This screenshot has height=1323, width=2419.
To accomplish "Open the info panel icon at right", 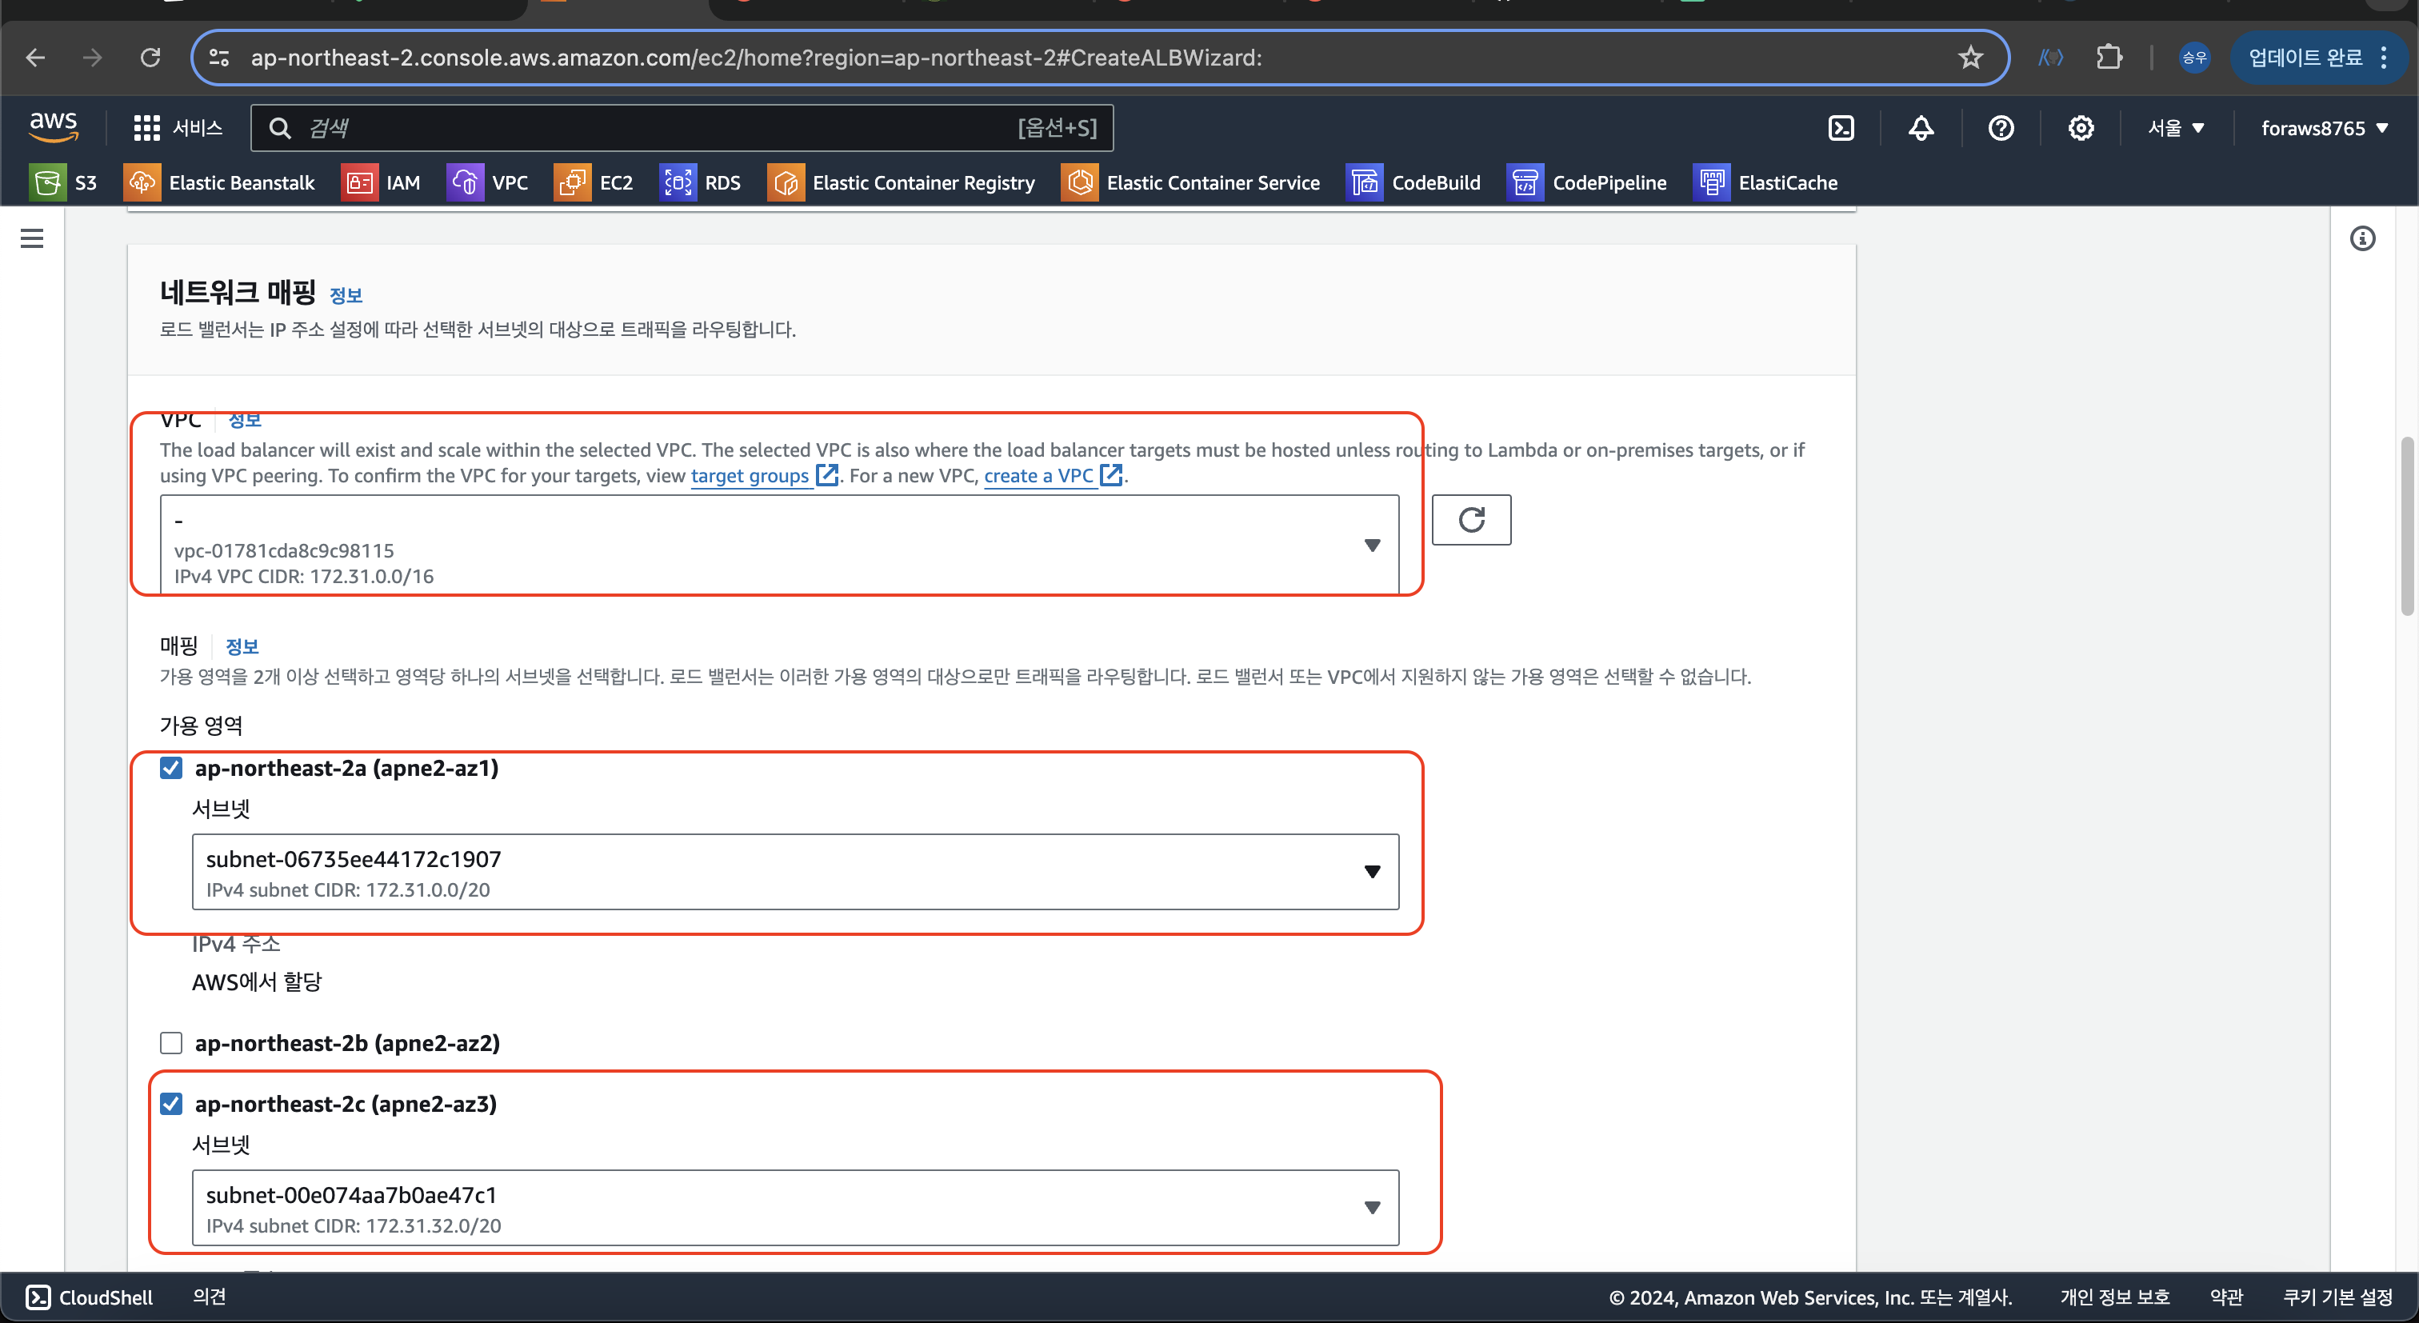I will point(2361,238).
